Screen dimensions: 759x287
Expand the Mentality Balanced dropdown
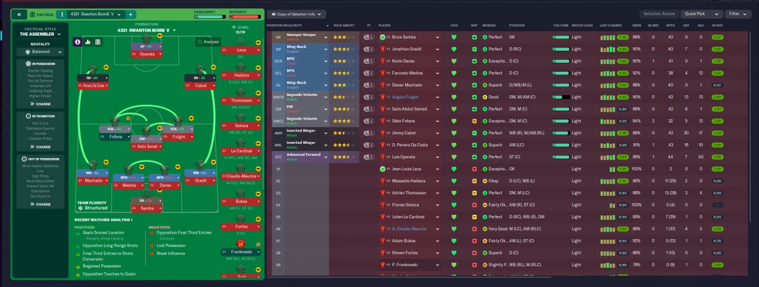[41, 51]
